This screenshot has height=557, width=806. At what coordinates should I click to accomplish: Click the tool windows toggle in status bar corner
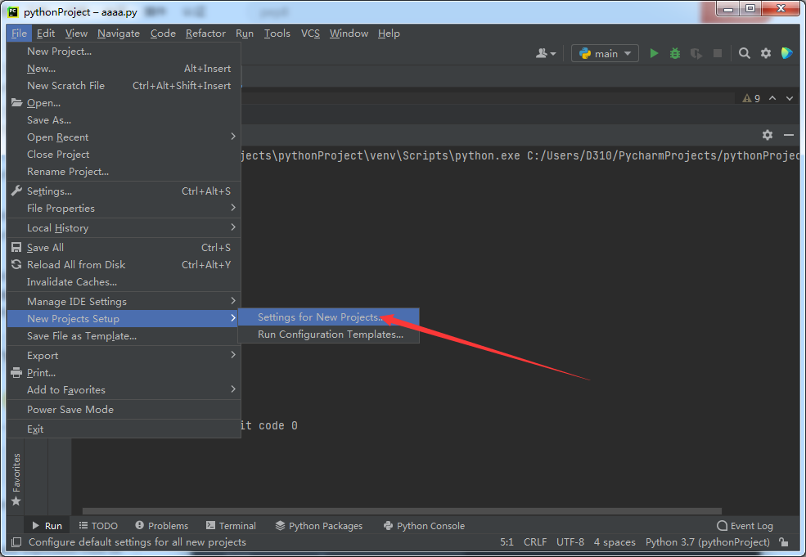pyautogui.click(x=16, y=542)
